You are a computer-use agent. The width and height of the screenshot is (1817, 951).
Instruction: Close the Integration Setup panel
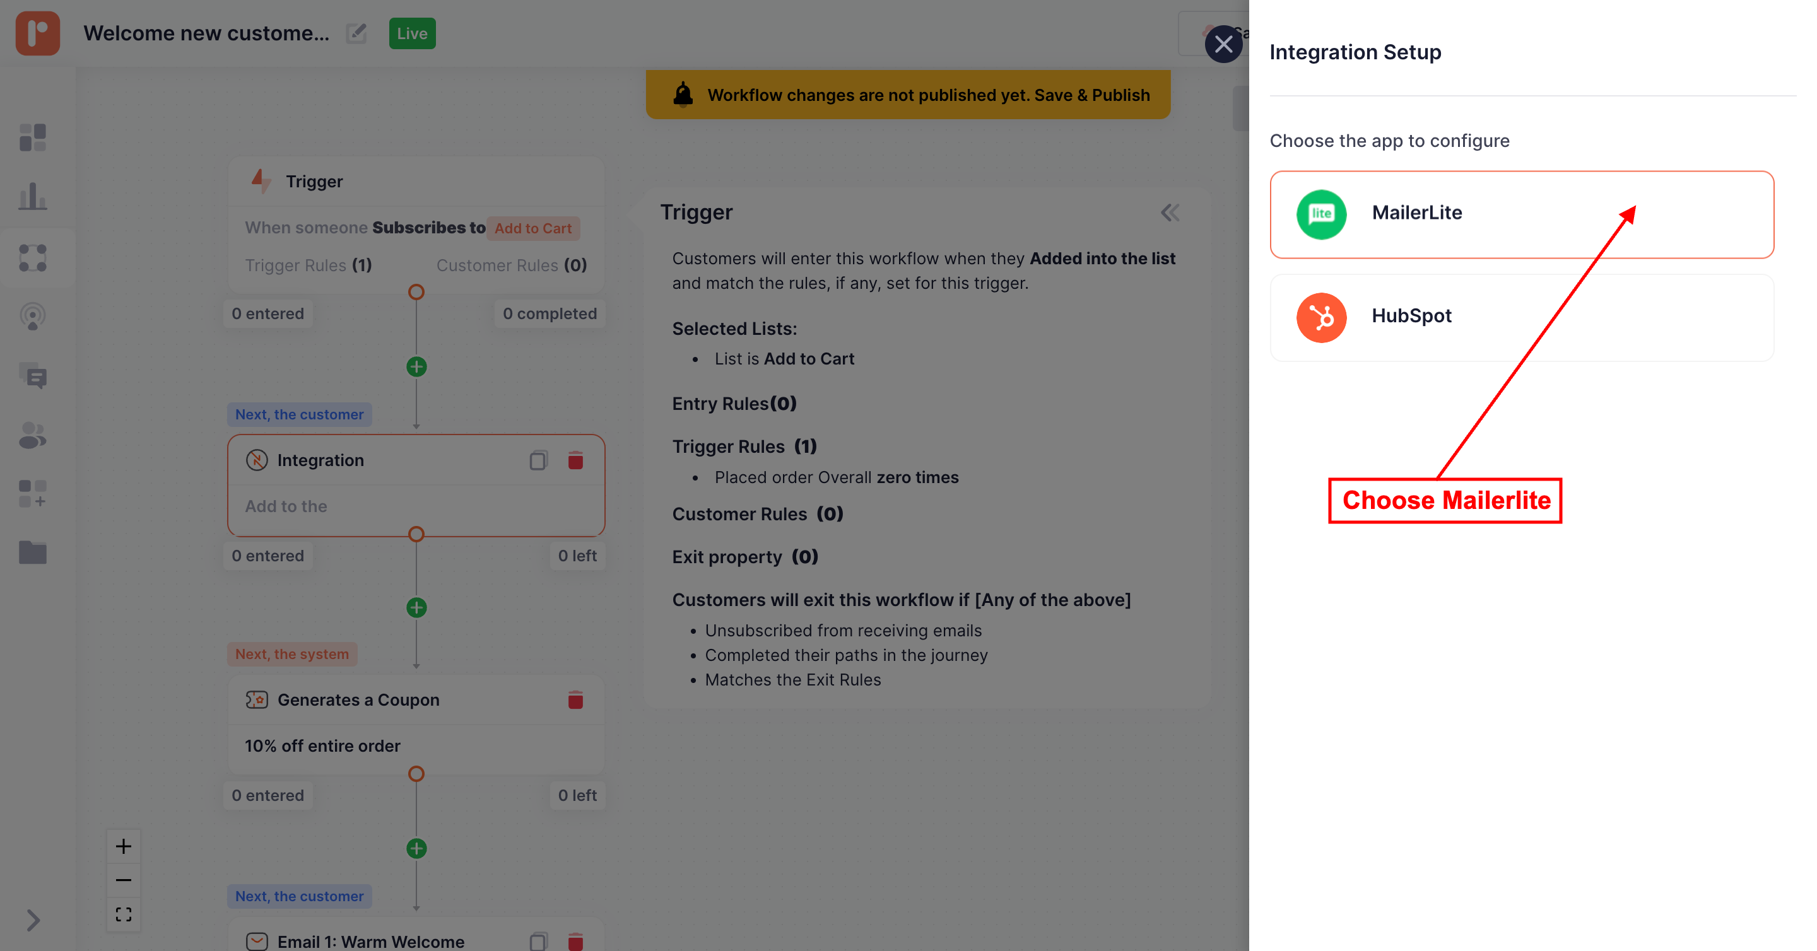pos(1223,44)
